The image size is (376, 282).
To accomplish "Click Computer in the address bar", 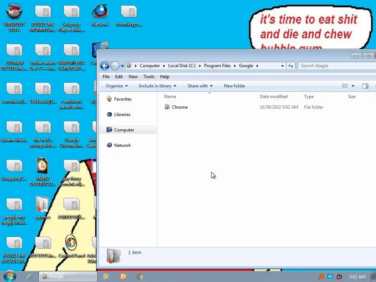I will coord(150,66).
